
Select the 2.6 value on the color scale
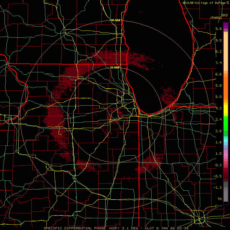pos(218,131)
